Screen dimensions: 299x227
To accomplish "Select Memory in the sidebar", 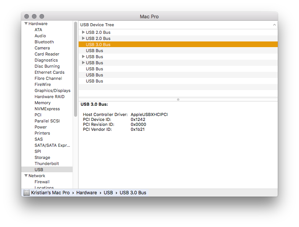I will coord(43,103).
